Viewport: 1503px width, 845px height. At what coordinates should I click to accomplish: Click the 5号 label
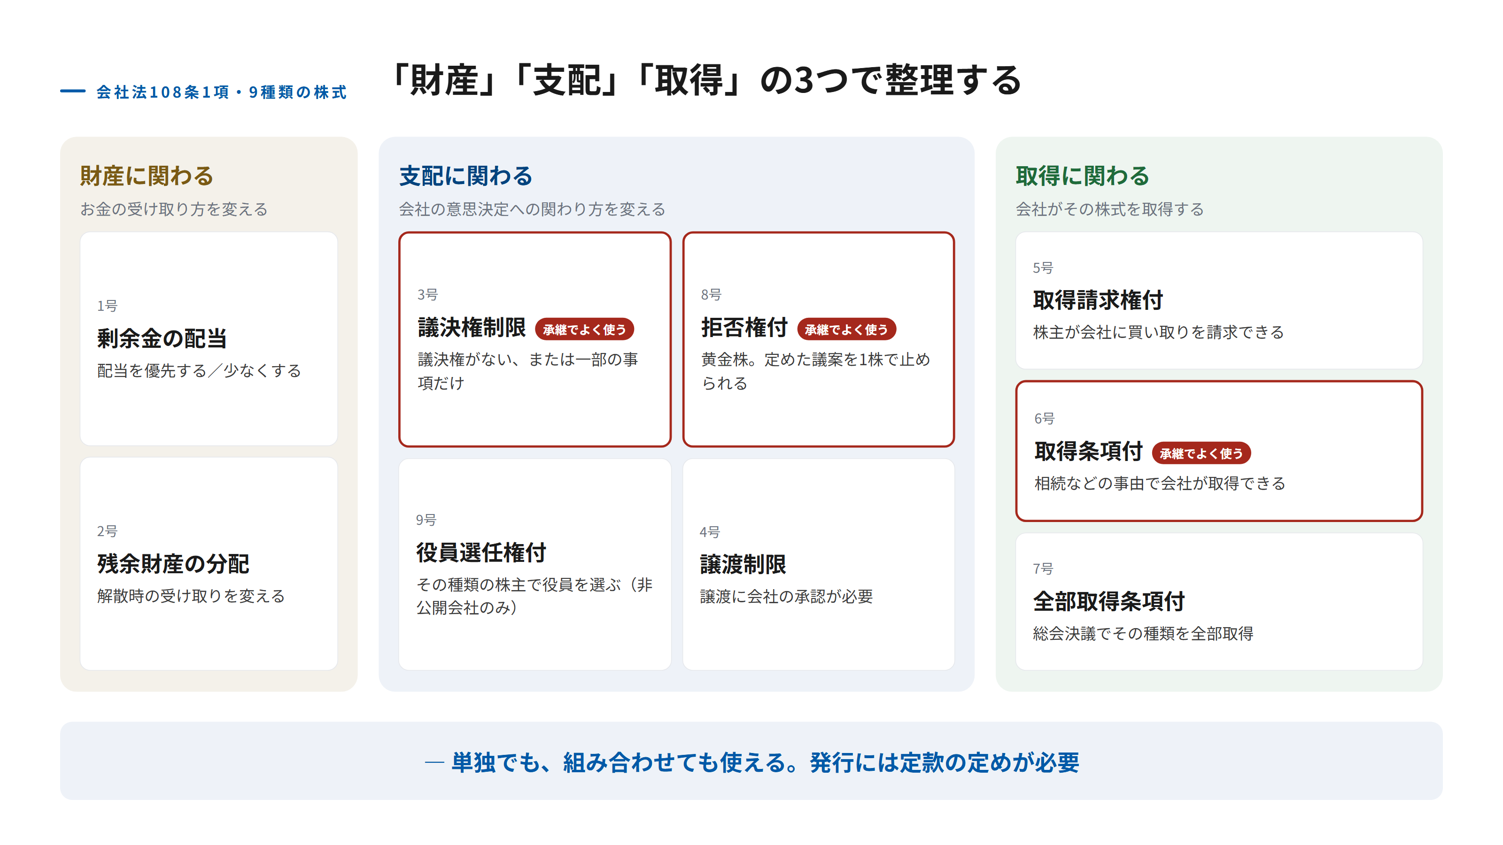(1043, 268)
